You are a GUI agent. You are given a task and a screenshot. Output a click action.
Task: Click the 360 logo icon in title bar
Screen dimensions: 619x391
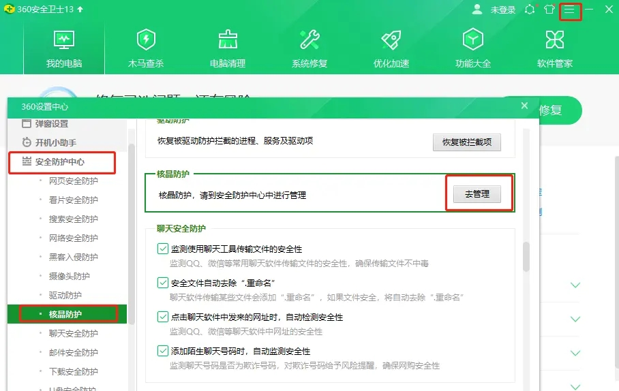[9, 9]
